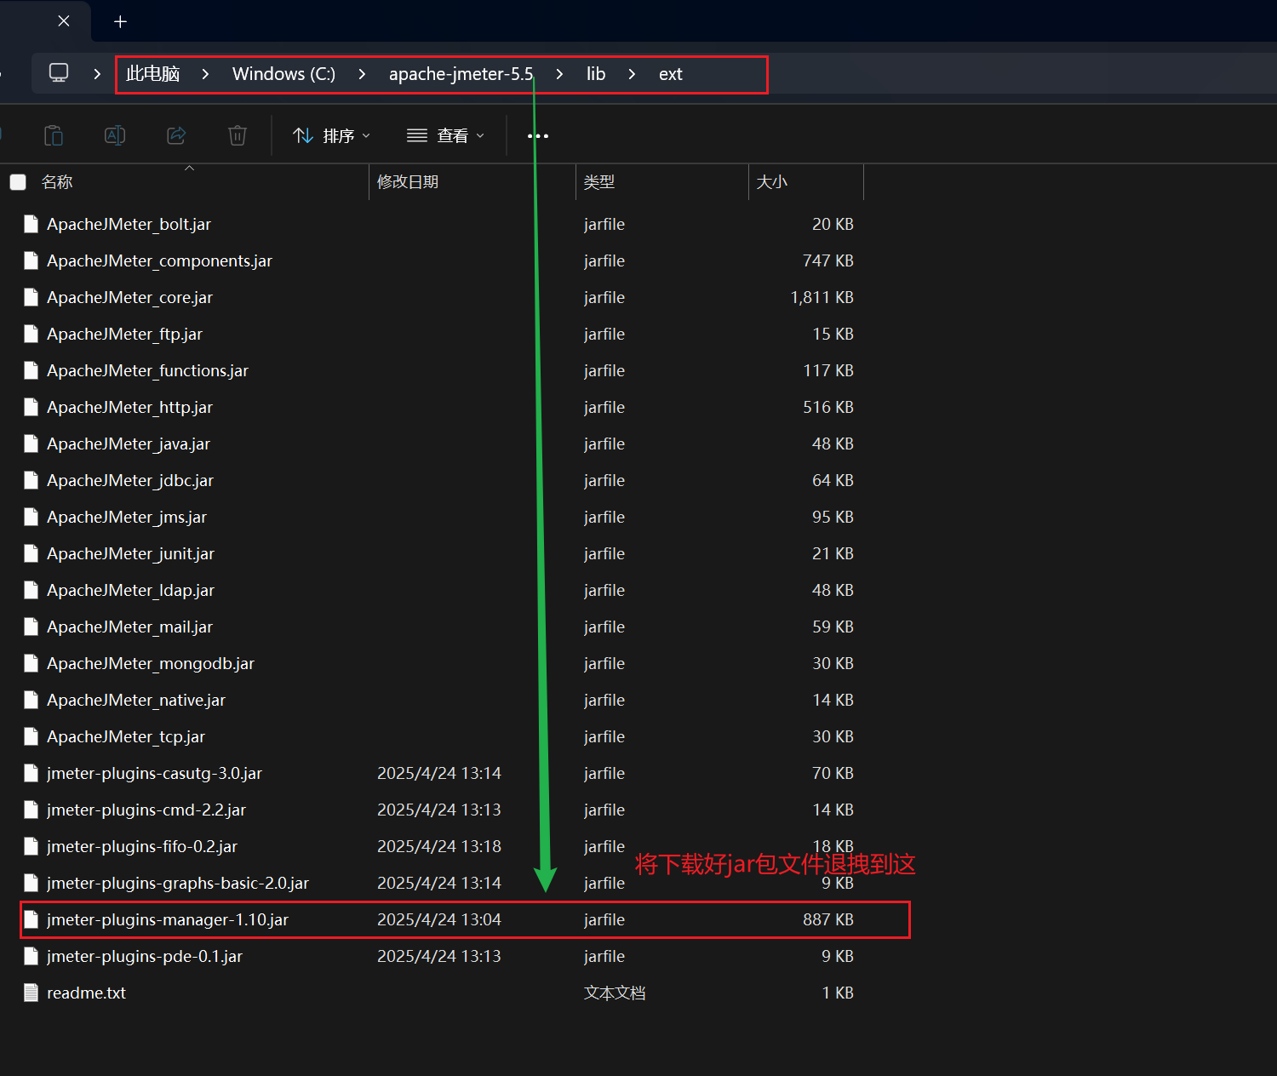Screen dimensions: 1277x1076
Task: Click the paste clipboard icon
Action: click(54, 135)
